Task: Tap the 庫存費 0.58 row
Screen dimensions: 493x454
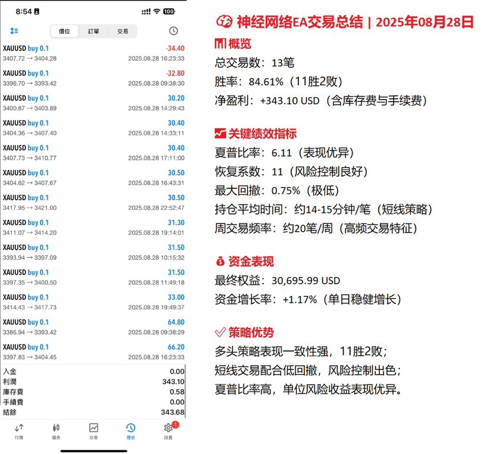Action: [93, 391]
